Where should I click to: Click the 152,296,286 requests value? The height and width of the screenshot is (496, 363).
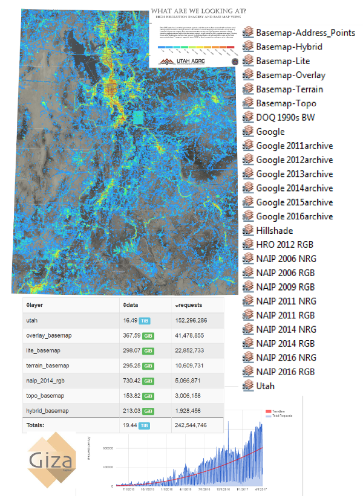click(191, 320)
